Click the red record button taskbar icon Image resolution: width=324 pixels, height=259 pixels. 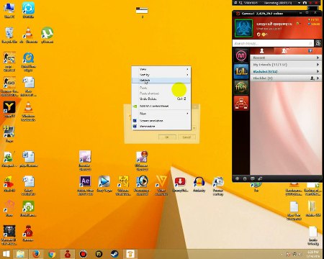tap(84, 254)
